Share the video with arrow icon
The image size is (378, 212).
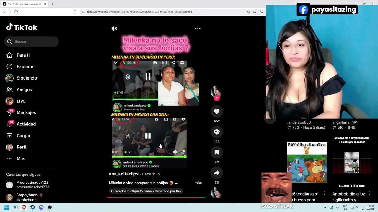point(217,173)
